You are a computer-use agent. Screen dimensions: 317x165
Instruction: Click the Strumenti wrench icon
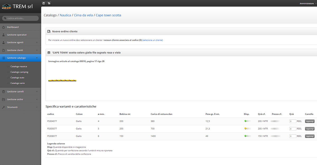click(3, 107)
